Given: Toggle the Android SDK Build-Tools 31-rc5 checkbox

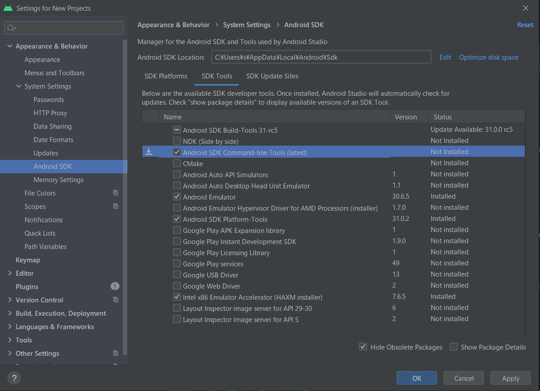Looking at the screenshot, I should click(177, 130).
